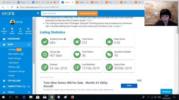This screenshot has height=100, width=179.
Task: Open the Mail app from taskbar
Action: tap(45, 97)
